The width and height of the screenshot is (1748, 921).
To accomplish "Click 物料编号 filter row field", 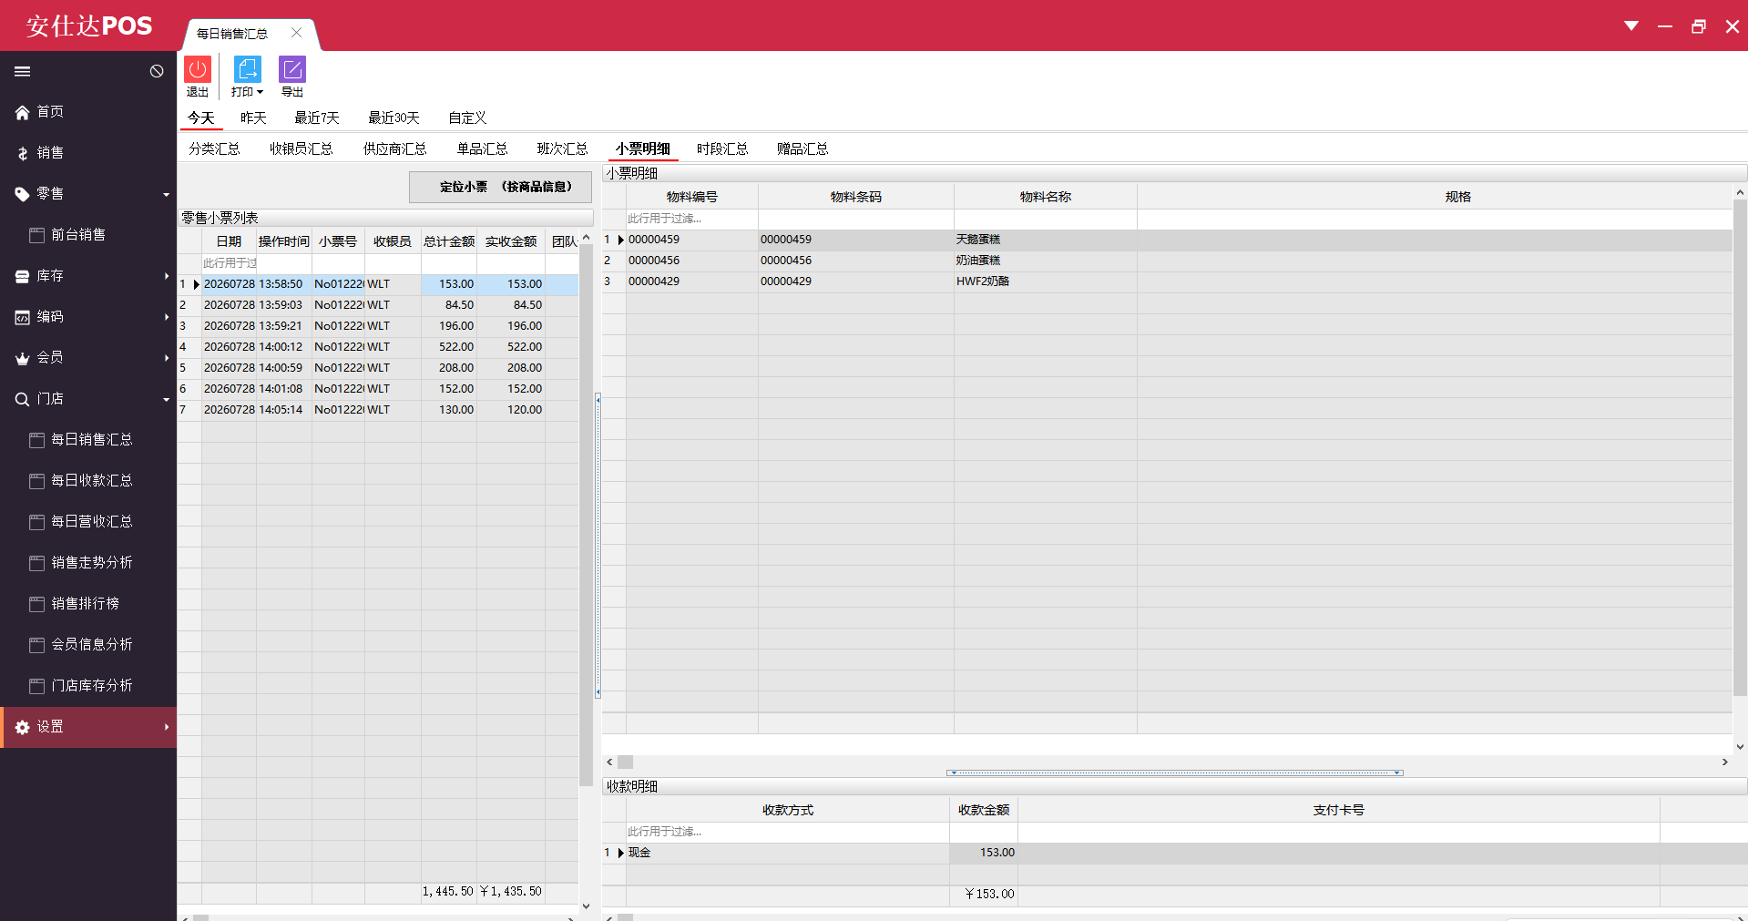I will click(691, 219).
